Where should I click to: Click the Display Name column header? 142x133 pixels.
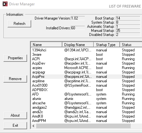(x=78, y=45)
